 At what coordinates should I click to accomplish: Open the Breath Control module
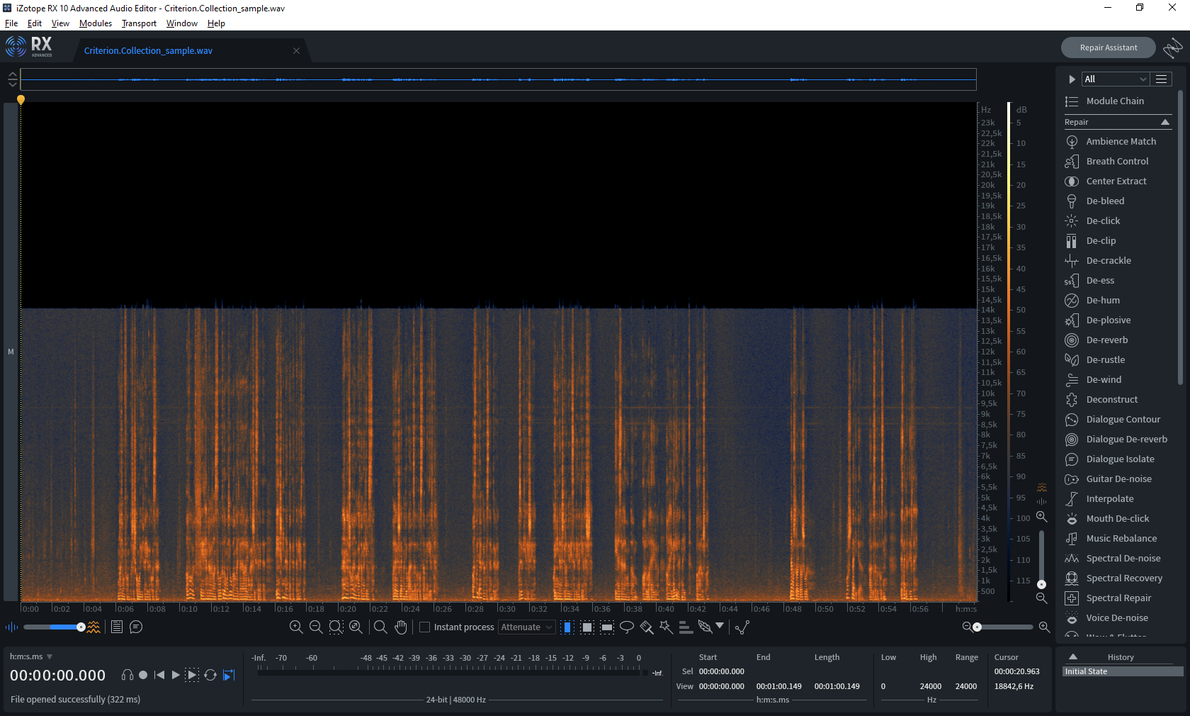[1117, 161]
